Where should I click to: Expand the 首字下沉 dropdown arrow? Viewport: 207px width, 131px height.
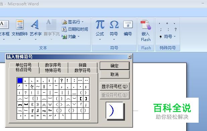(52, 39)
